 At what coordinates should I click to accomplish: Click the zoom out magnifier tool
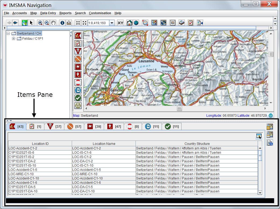[47, 23]
